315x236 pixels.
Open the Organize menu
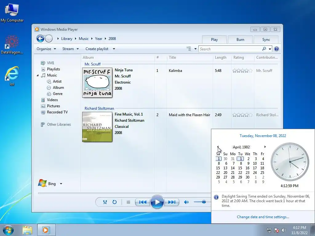(46, 49)
